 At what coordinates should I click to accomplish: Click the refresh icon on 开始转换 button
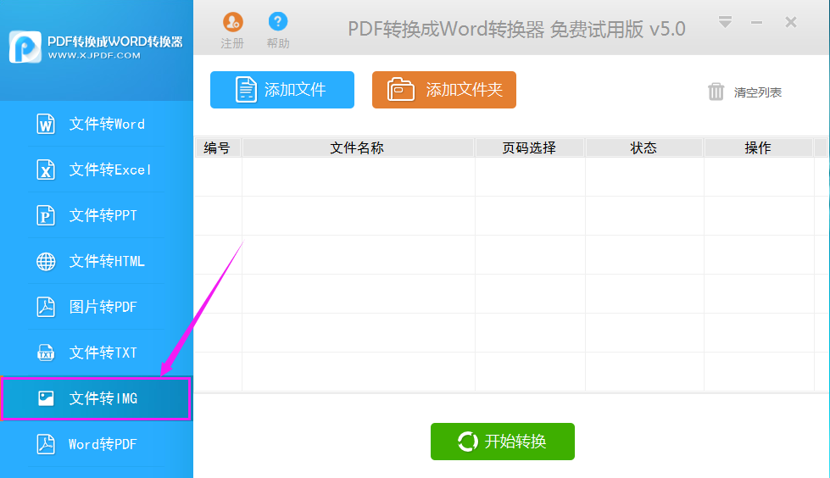click(467, 442)
